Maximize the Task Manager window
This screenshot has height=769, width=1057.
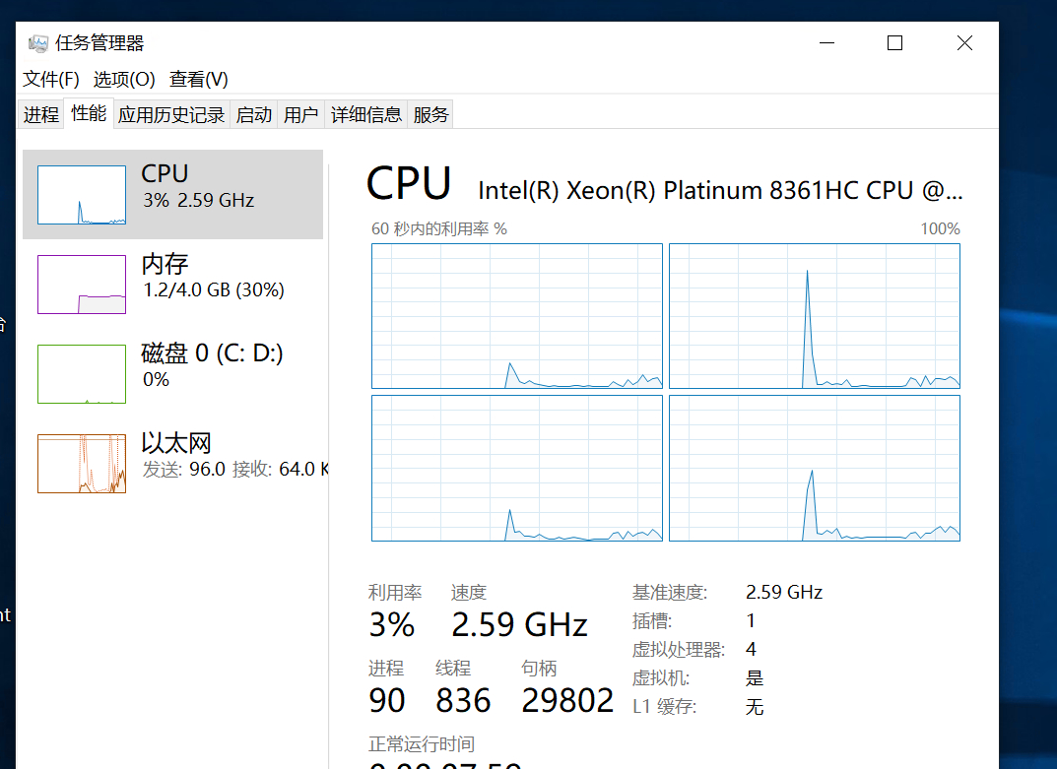tap(894, 43)
